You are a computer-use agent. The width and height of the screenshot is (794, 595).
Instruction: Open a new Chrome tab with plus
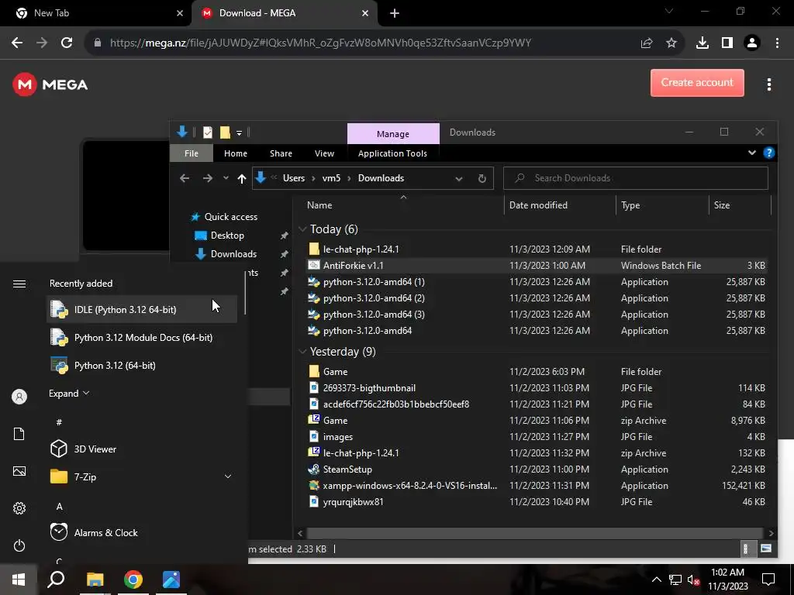pos(395,13)
